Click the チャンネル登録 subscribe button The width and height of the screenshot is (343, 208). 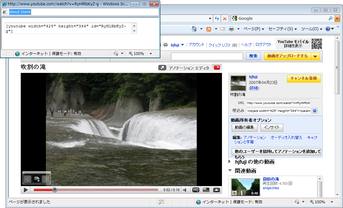(304, 78)
